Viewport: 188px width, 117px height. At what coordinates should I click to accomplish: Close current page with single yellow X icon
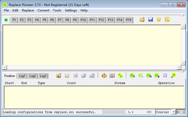(x=159, y=19)
